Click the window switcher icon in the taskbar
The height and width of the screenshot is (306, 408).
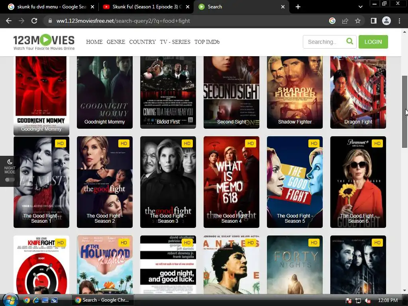click(54, 300)
